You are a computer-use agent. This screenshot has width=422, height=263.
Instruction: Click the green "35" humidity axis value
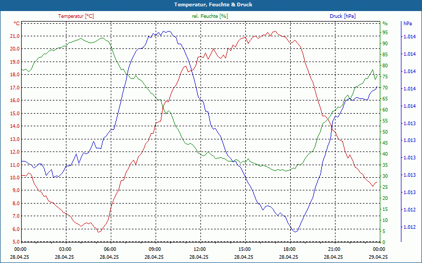385,165
